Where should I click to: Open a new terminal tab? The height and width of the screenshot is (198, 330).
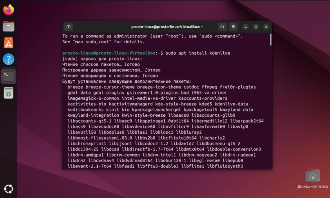(x=68, y=27)
